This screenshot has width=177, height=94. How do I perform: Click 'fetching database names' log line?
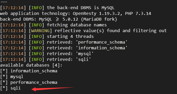(77, 25)
